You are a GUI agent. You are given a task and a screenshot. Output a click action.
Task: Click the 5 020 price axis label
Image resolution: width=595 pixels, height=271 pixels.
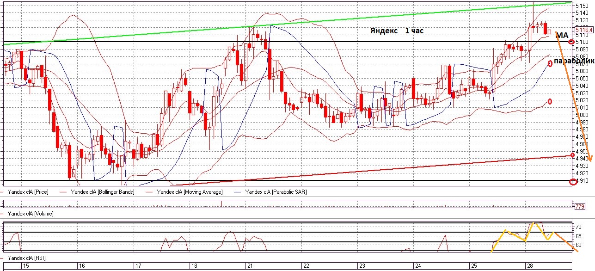point(582,100)
